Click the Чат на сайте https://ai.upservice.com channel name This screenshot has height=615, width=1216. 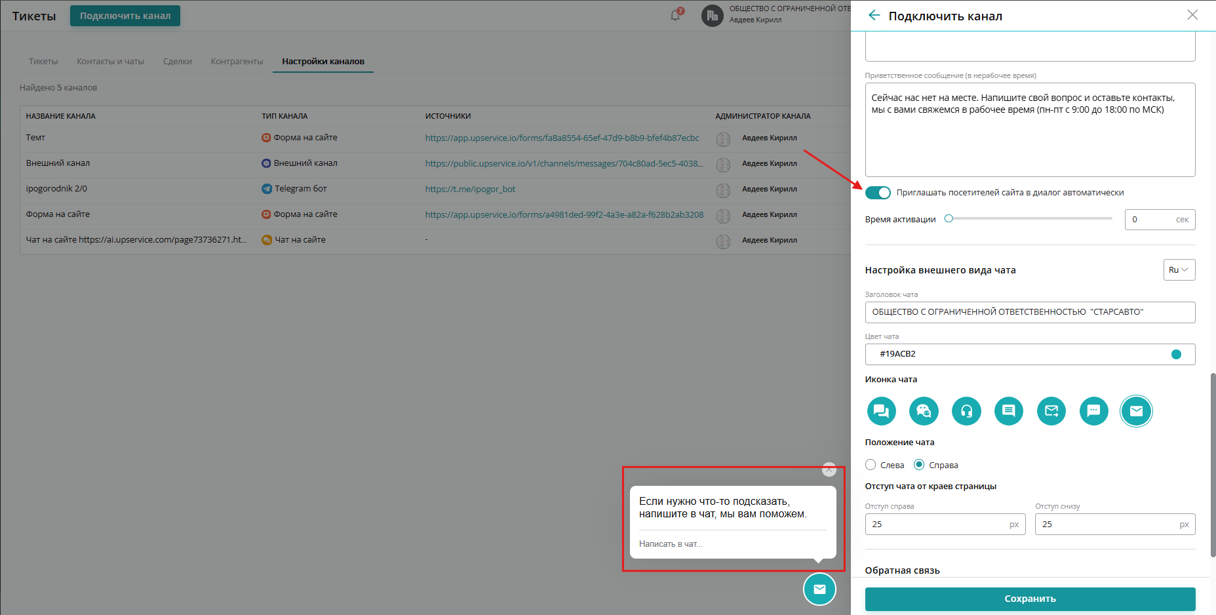136,240
